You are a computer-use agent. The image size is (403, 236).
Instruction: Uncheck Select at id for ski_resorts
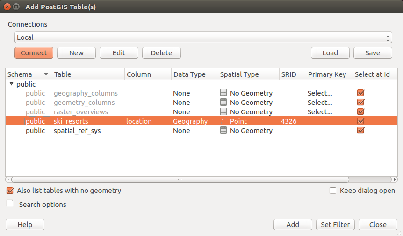360,121
